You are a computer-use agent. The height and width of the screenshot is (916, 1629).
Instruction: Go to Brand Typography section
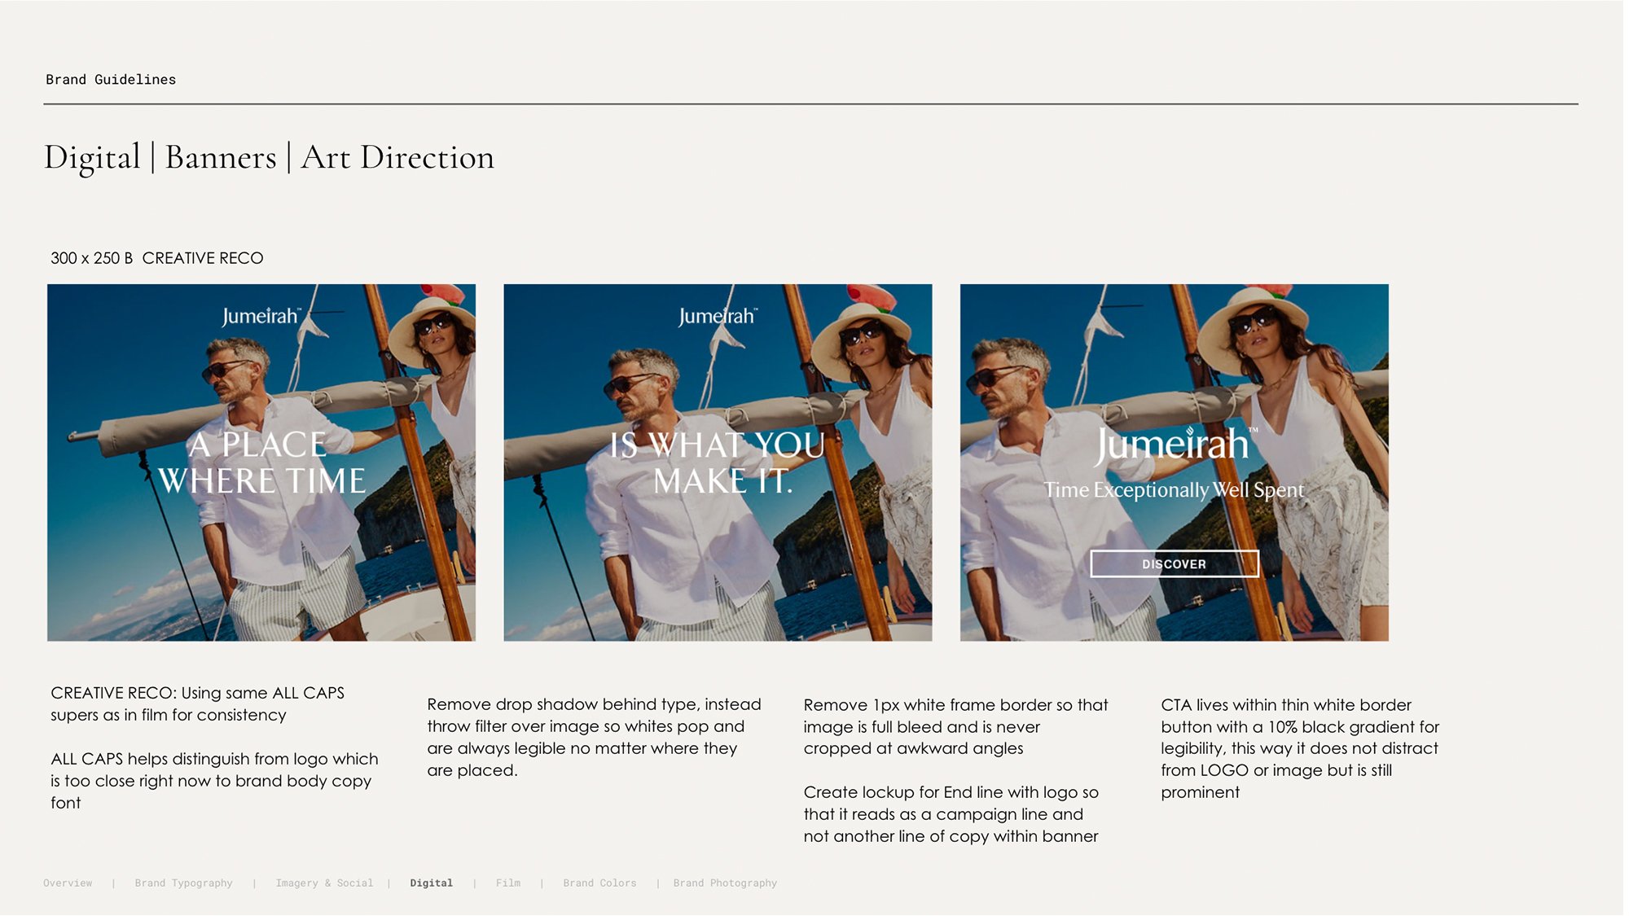click(183, 883)
